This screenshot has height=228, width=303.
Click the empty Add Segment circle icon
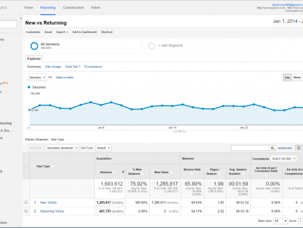(x=152, y=46)
